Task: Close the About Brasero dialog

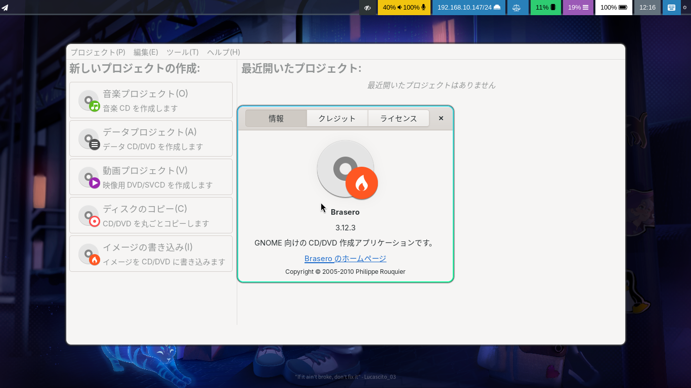Action: pyautogui.click(x=441, y=118)
